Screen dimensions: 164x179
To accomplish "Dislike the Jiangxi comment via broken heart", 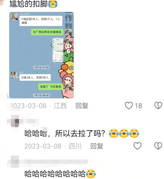I will [158, 105].
